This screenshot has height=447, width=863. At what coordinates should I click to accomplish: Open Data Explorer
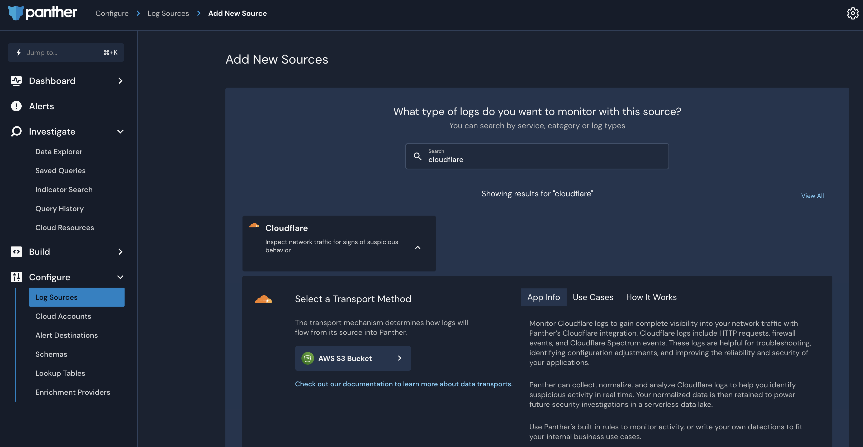point(59,151)
